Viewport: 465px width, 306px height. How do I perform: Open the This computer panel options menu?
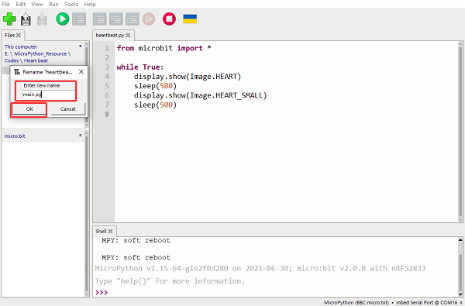coord(80,46)
